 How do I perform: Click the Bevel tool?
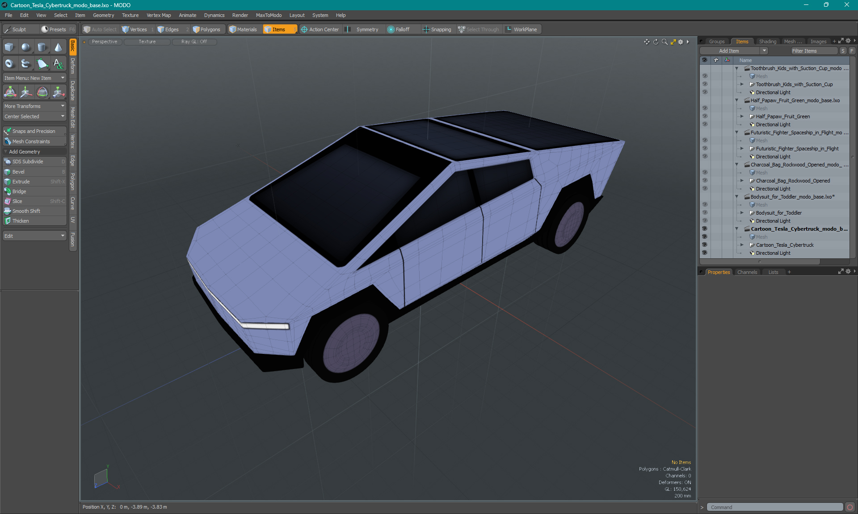[x=34, y=172]
